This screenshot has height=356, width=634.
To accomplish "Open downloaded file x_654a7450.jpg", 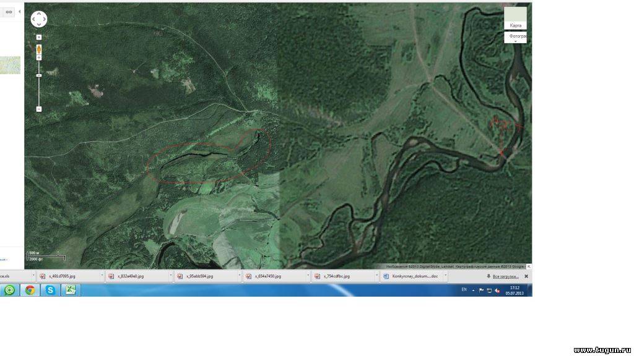I will 267,276.
